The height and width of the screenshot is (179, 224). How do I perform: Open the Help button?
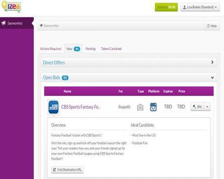pyautogui.click(x=212, y=26)
